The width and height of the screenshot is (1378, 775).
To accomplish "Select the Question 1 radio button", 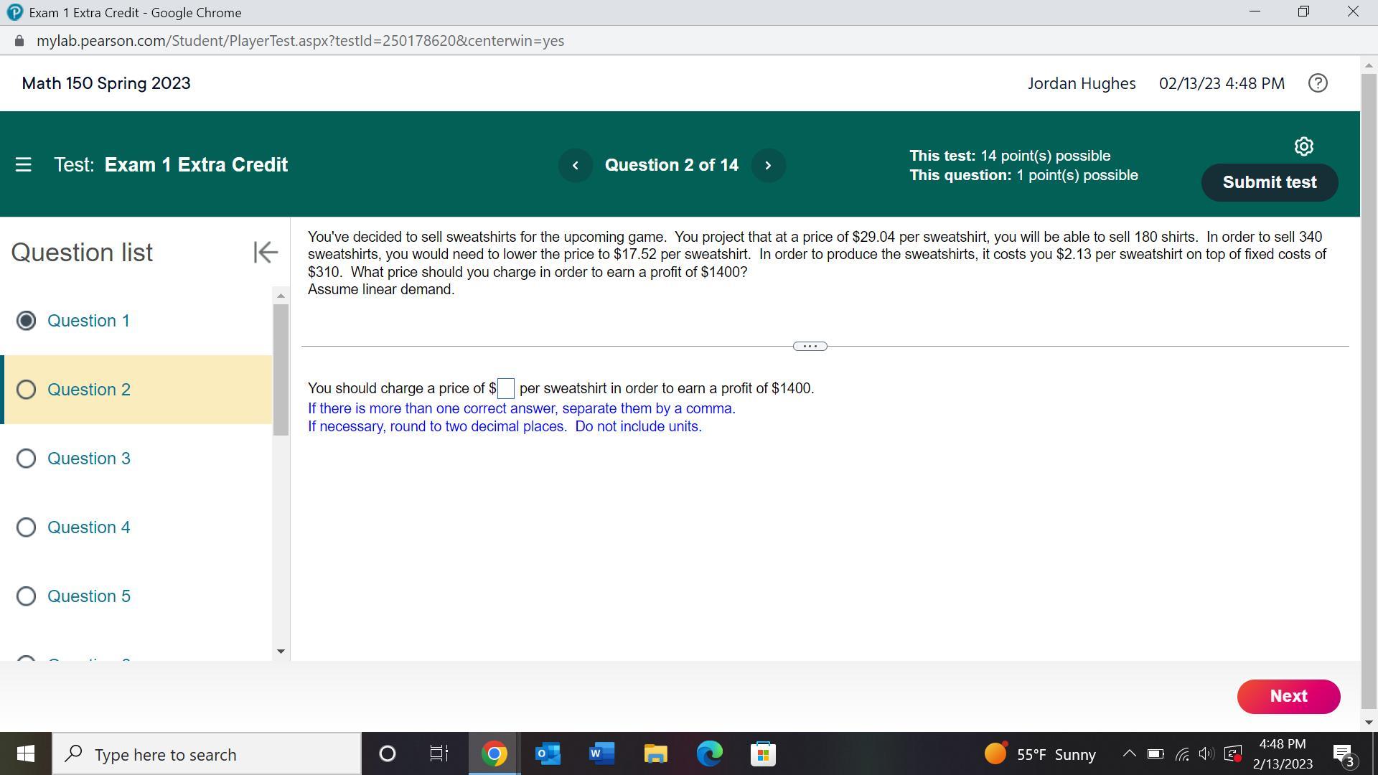I will click(27, 321).
